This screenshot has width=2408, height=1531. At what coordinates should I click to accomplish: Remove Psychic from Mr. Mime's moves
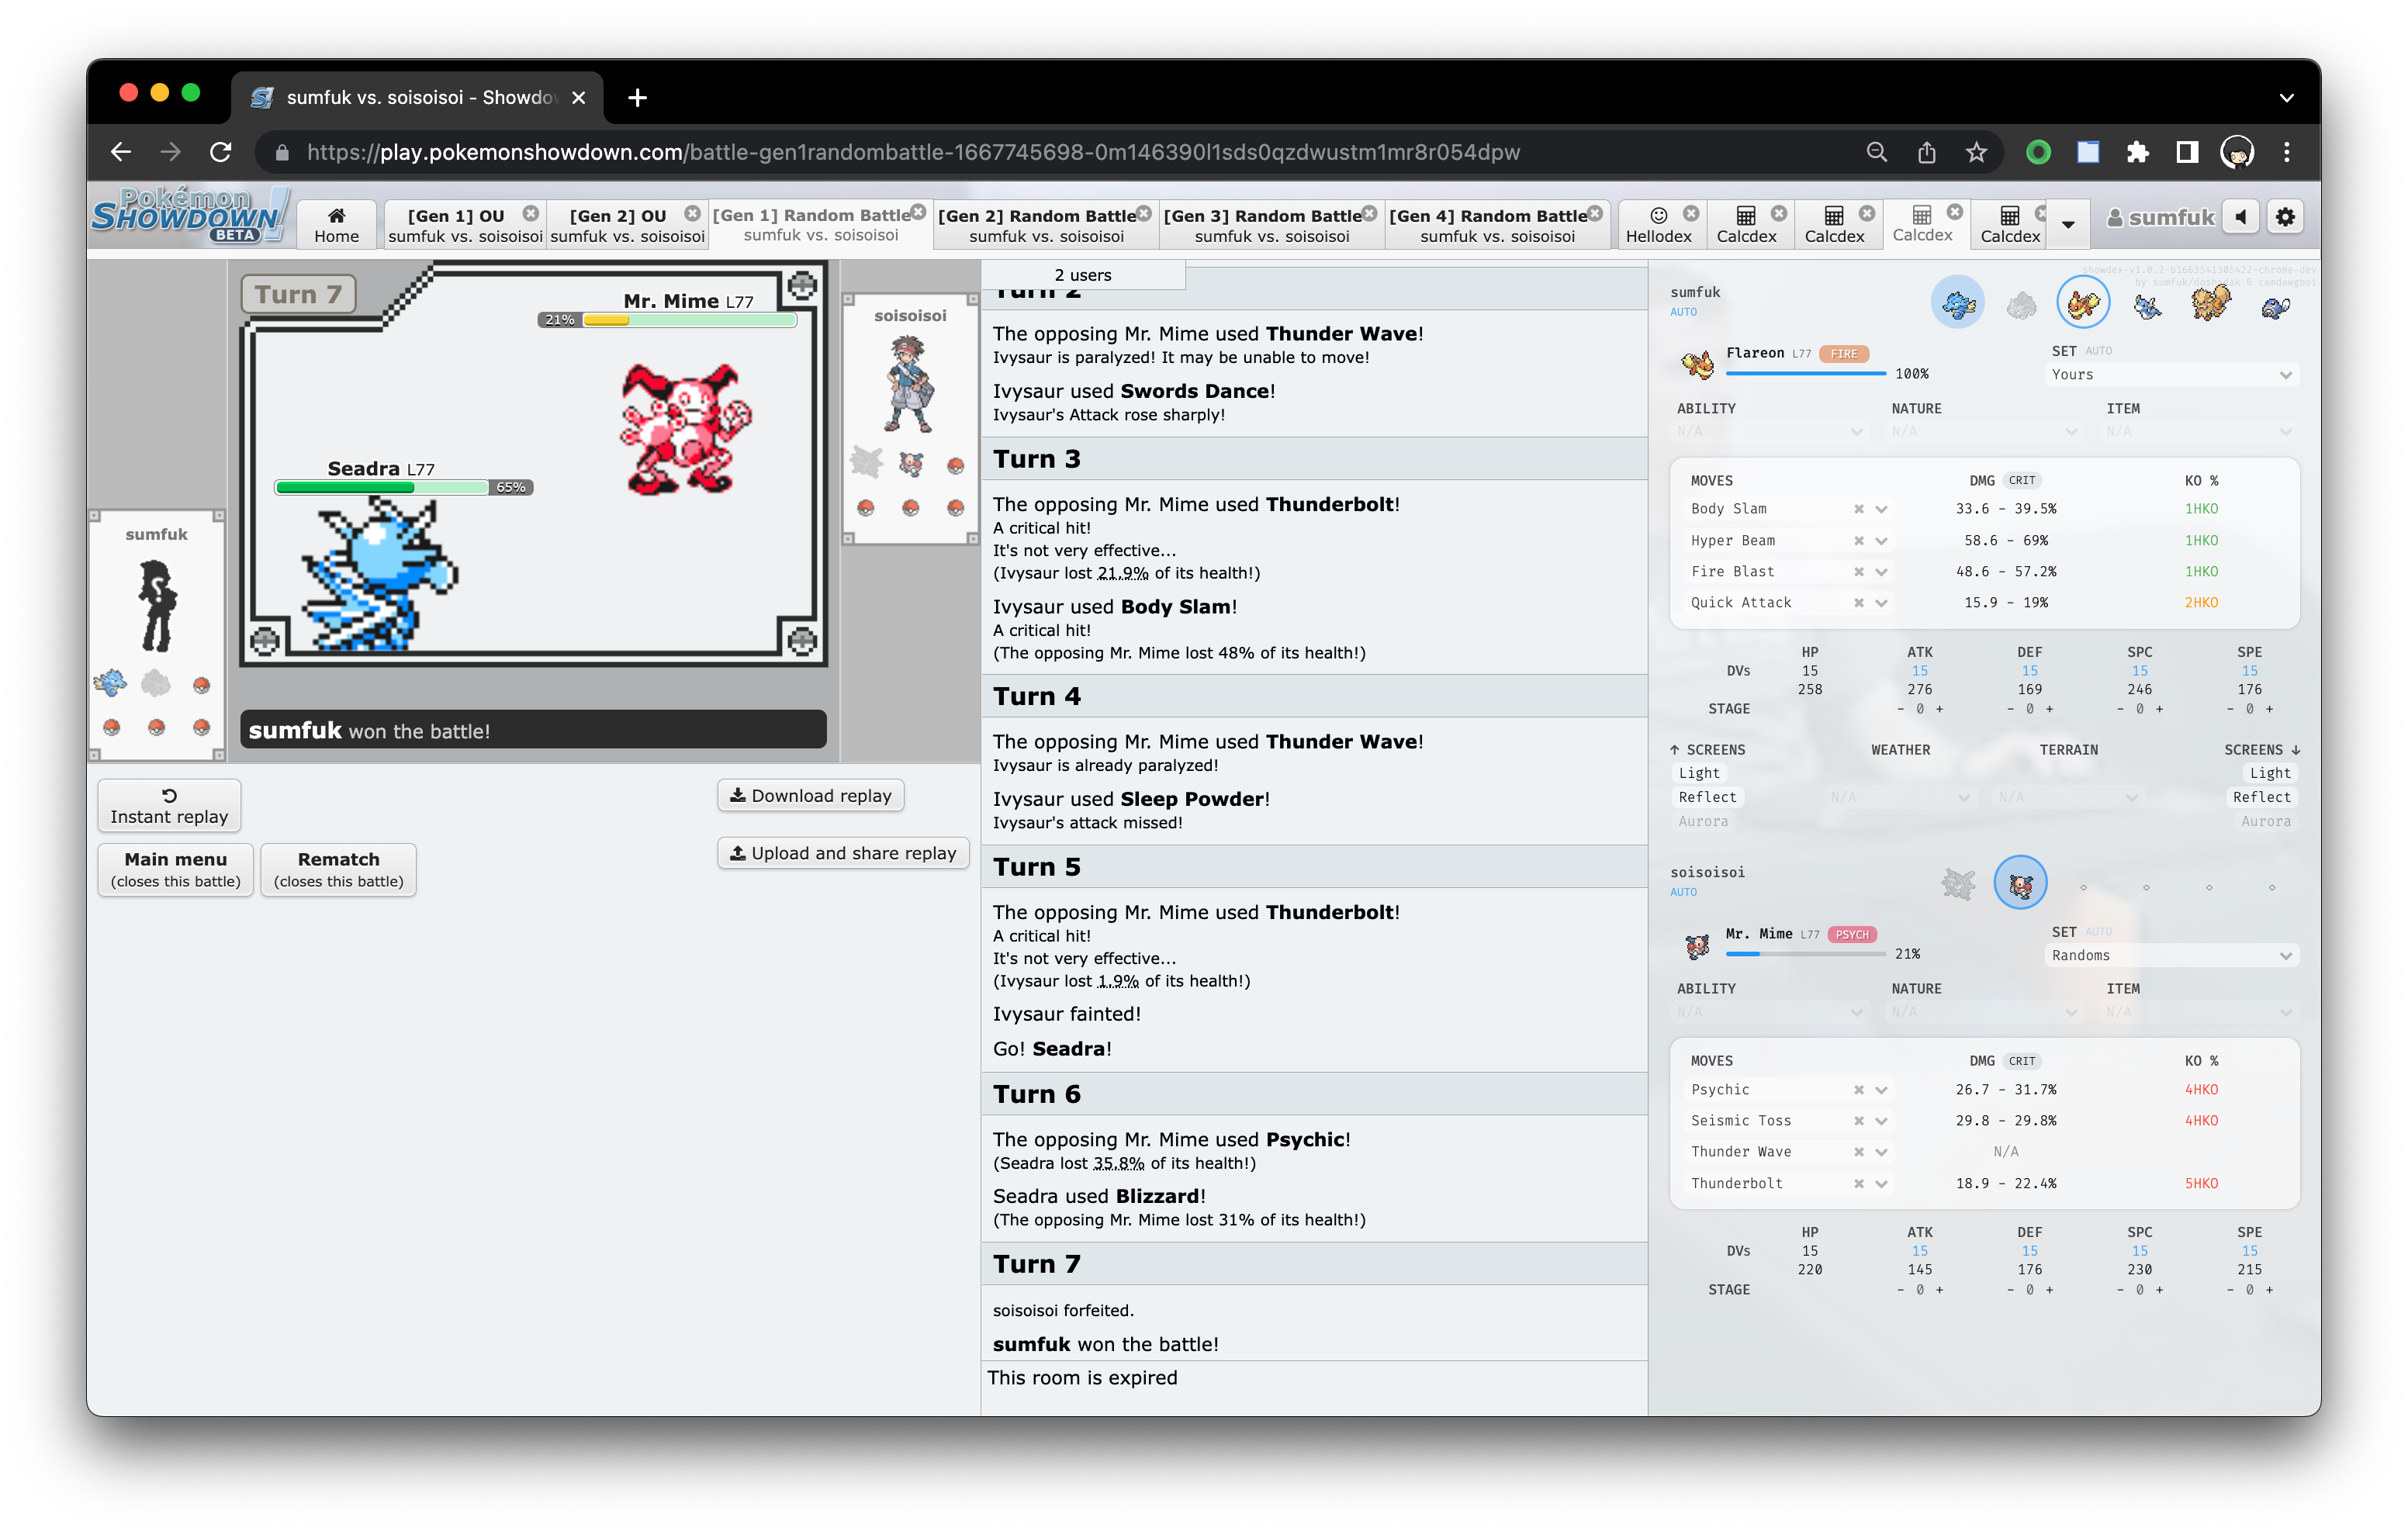[1858, 1090]
